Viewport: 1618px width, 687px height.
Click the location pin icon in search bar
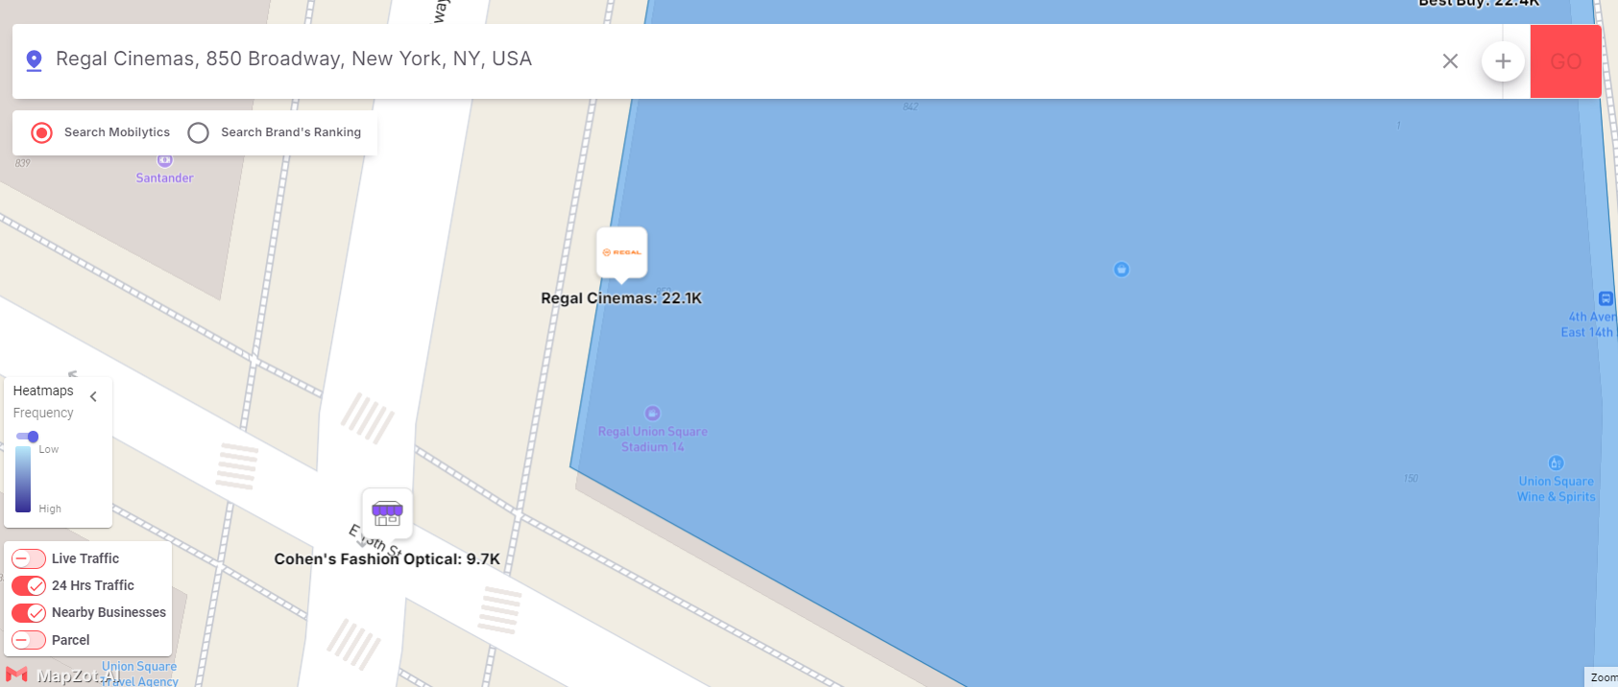coord(34,60)
